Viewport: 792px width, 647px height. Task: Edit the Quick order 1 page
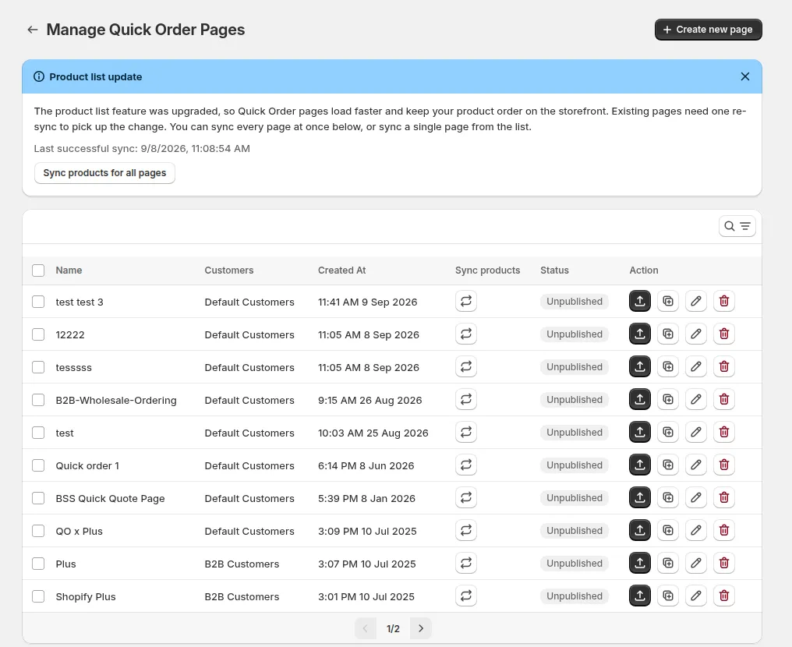[x=695, y=465]
